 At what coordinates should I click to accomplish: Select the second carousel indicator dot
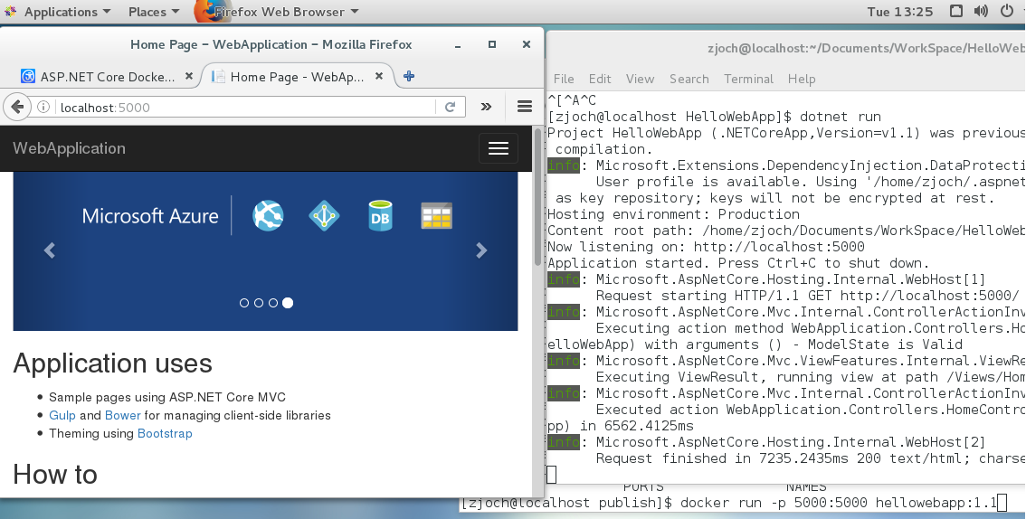click(x=259, y=303)
